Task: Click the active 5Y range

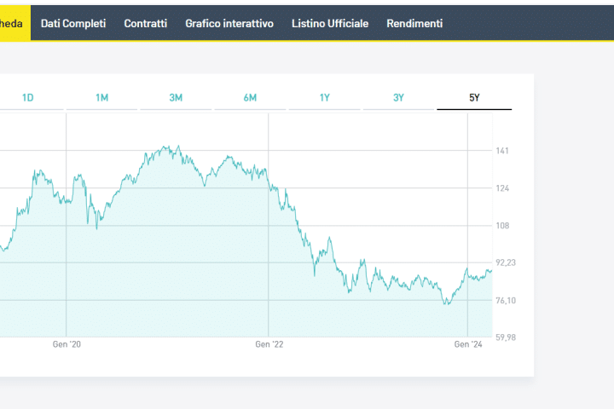Action: coord(474,98)
